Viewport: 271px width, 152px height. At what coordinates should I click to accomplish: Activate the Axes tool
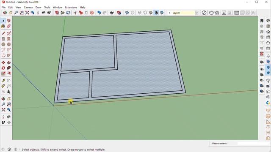click(x=3, y=92)
